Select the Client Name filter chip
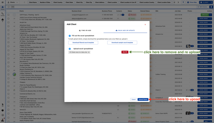Image resolution: width=214 pixels, height=123 pixels. coord(33,2)
